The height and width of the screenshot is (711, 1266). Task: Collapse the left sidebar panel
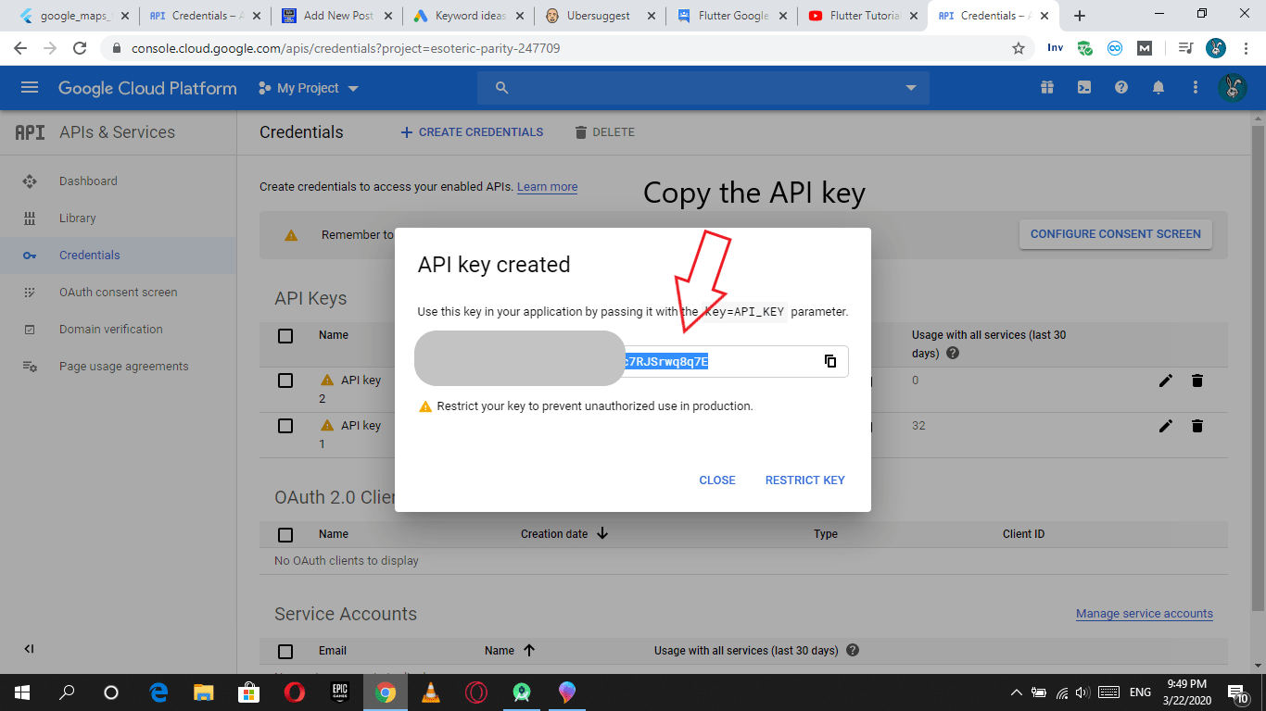[x=28, y=648]
